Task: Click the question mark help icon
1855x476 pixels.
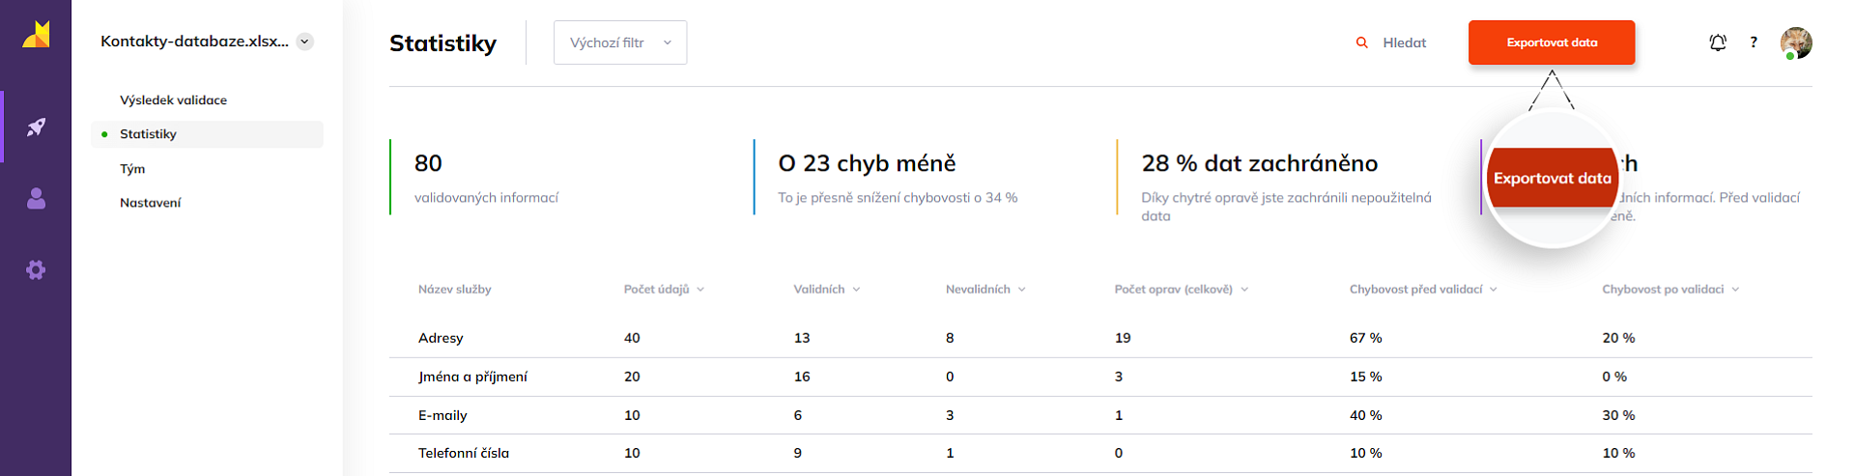Action: [1754, 42]
